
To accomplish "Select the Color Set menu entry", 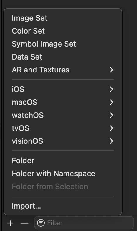I will tap(63, 31).
